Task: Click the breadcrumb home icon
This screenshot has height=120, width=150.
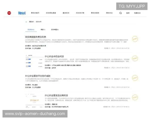Action: (26, 22)
